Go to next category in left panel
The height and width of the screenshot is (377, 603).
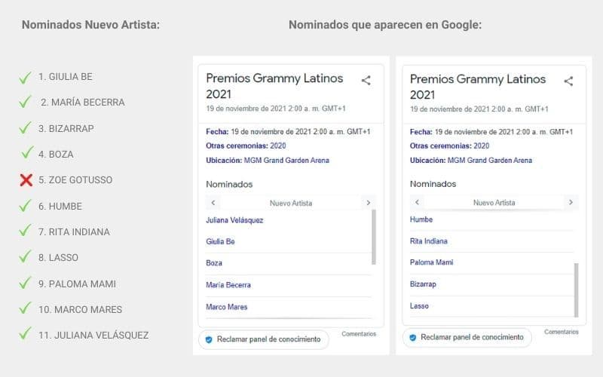367,203
